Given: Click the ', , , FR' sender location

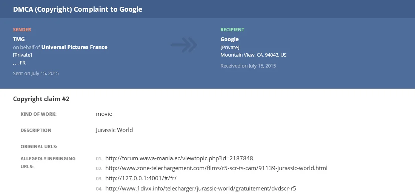Looking at the screenshot, I should [x=19, y=63].
